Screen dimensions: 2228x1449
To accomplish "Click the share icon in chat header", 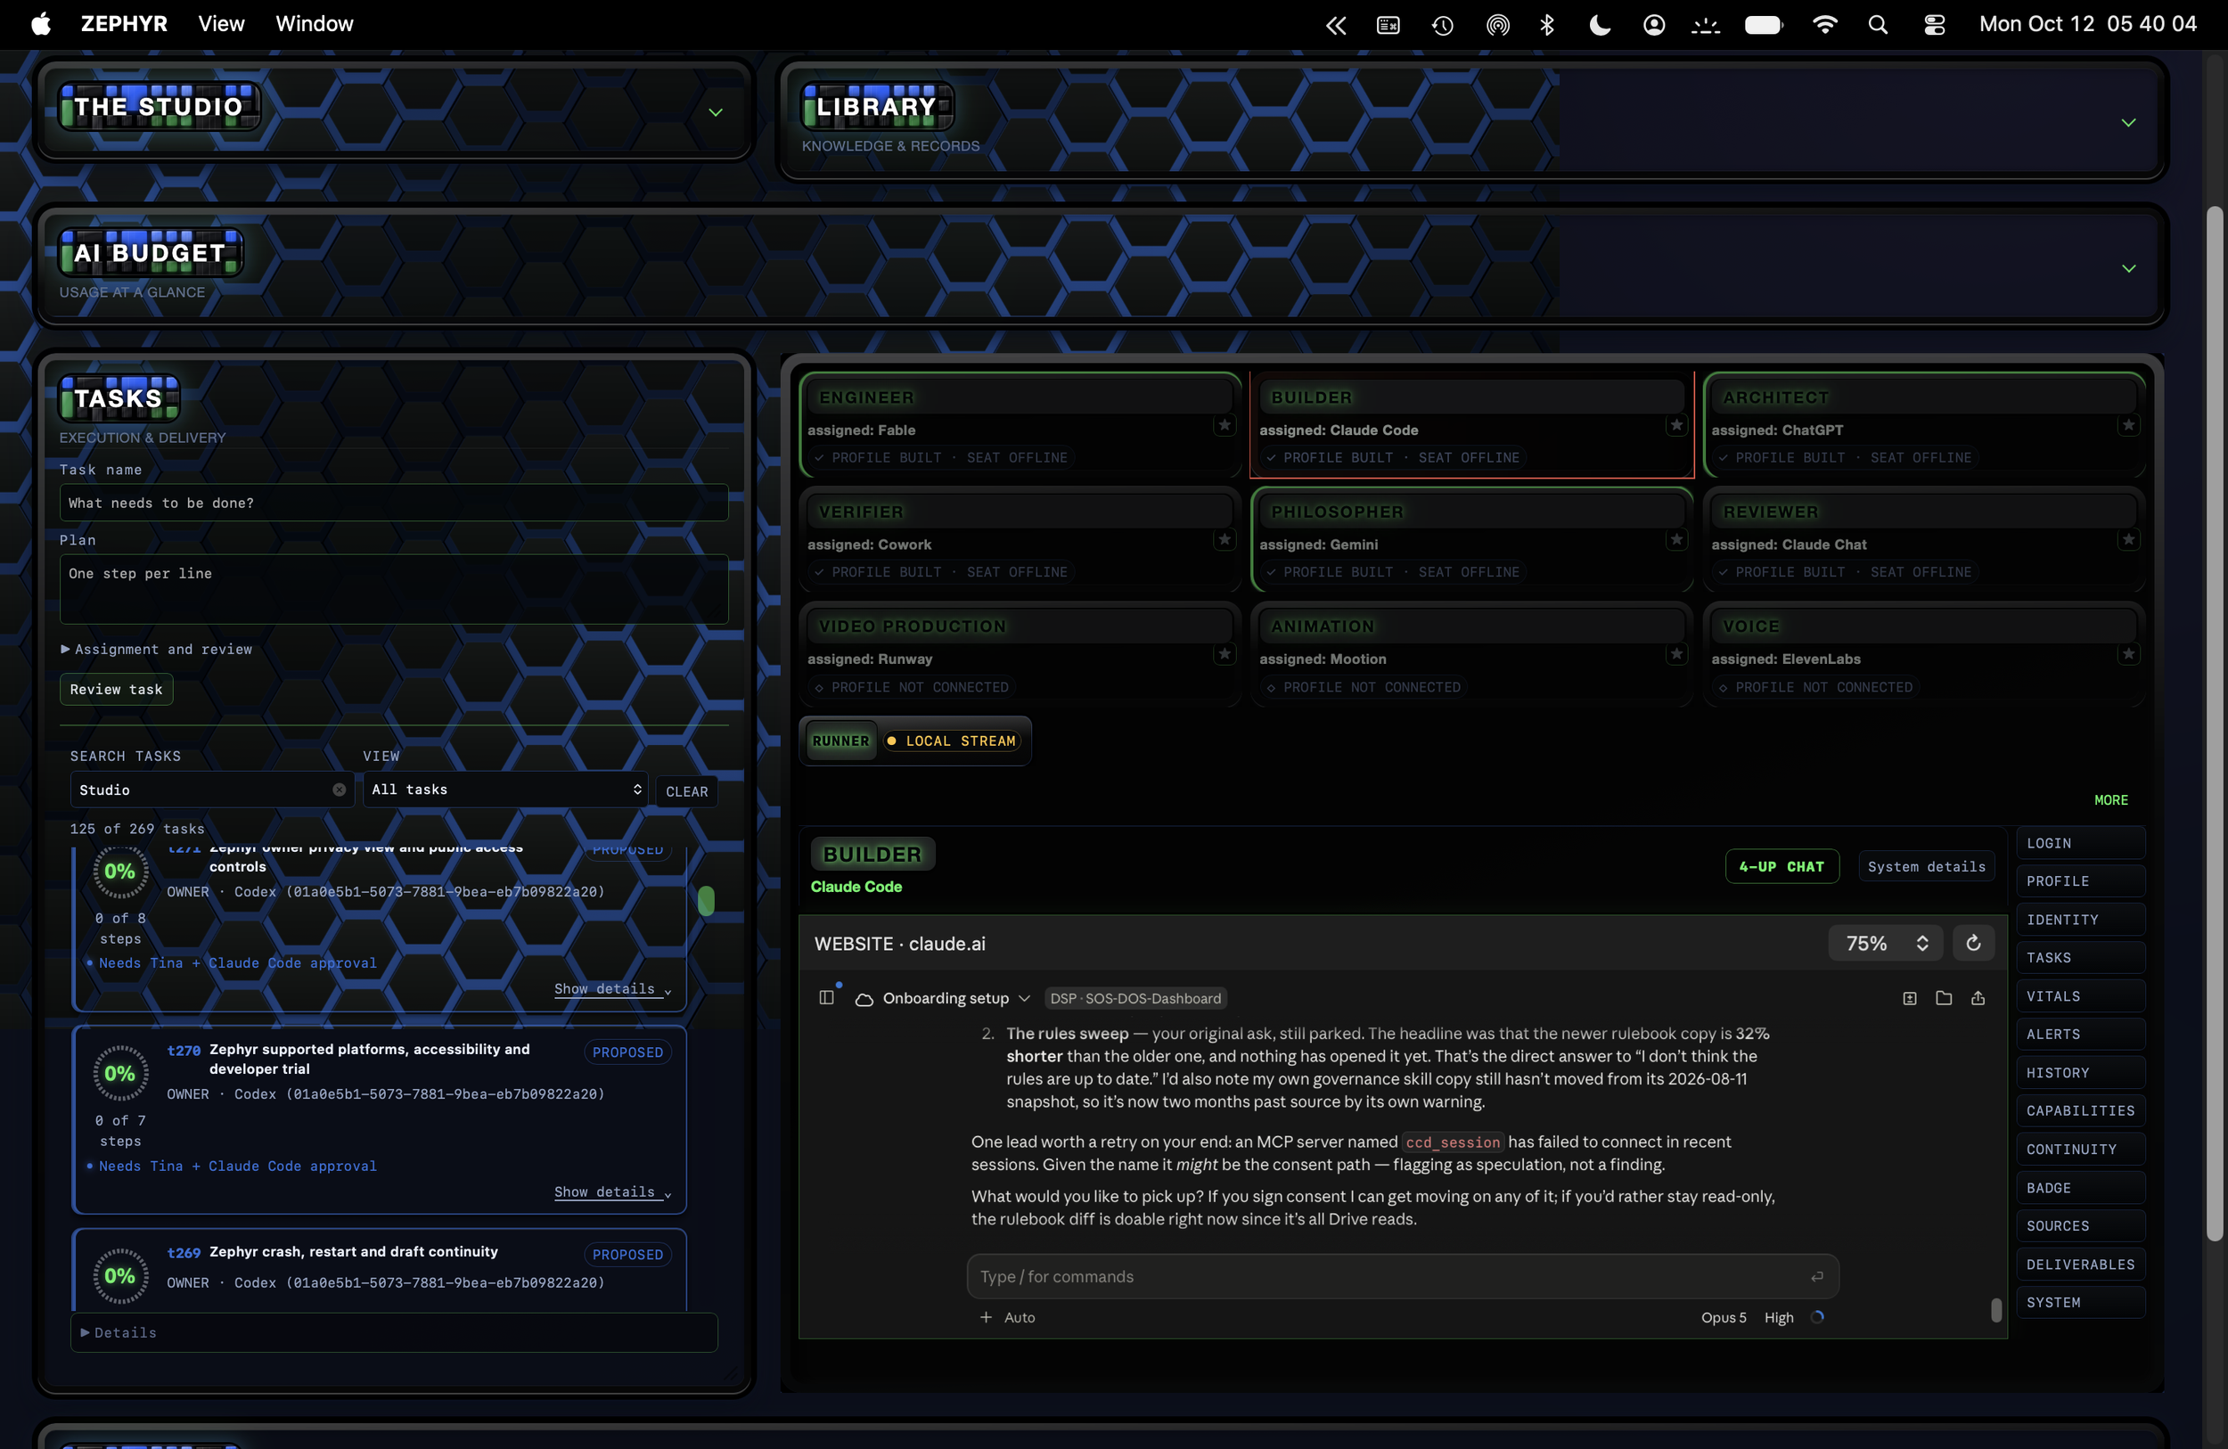I will pyautogui.click(x=1978, y=998).
